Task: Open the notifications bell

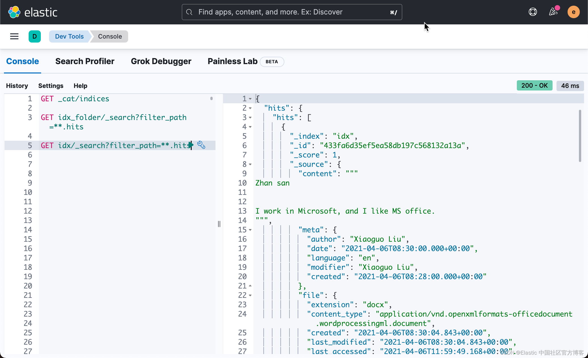Action: [x=553, y=12]
